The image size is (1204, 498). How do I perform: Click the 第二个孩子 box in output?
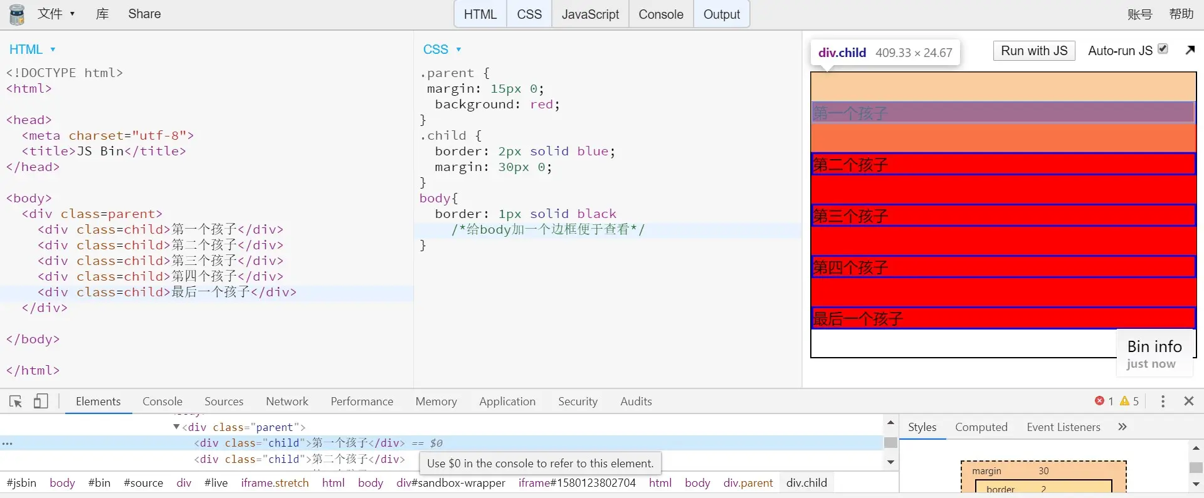pos(1003,164)
